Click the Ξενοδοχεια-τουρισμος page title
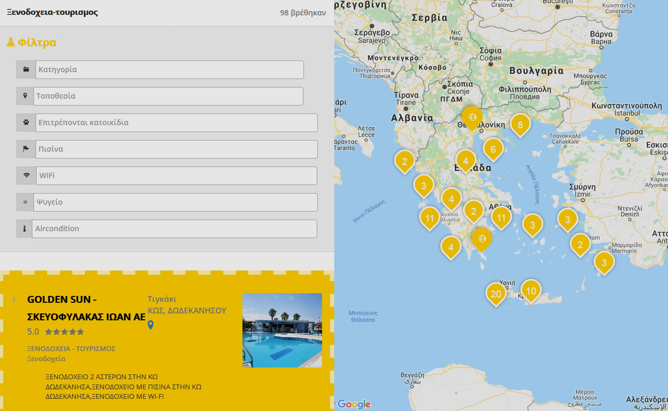The width and height of the screenshot is (668, 411). click(52, 12)
